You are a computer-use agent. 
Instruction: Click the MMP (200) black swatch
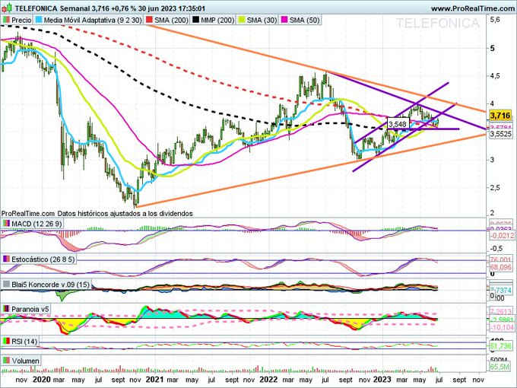tap(196, 20)
